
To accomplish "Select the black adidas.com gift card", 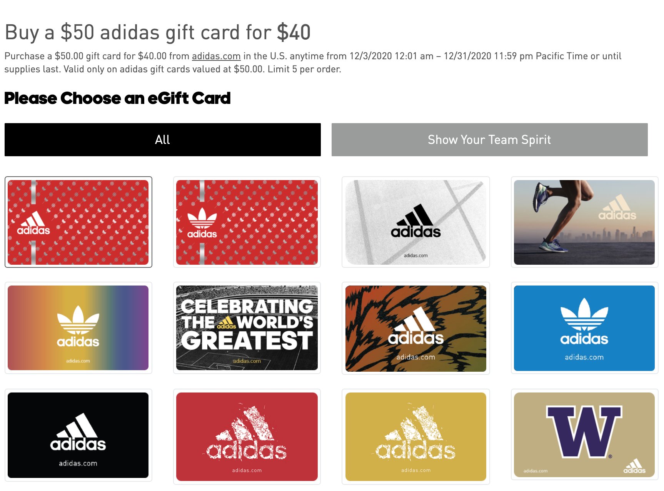I will 78,435.
